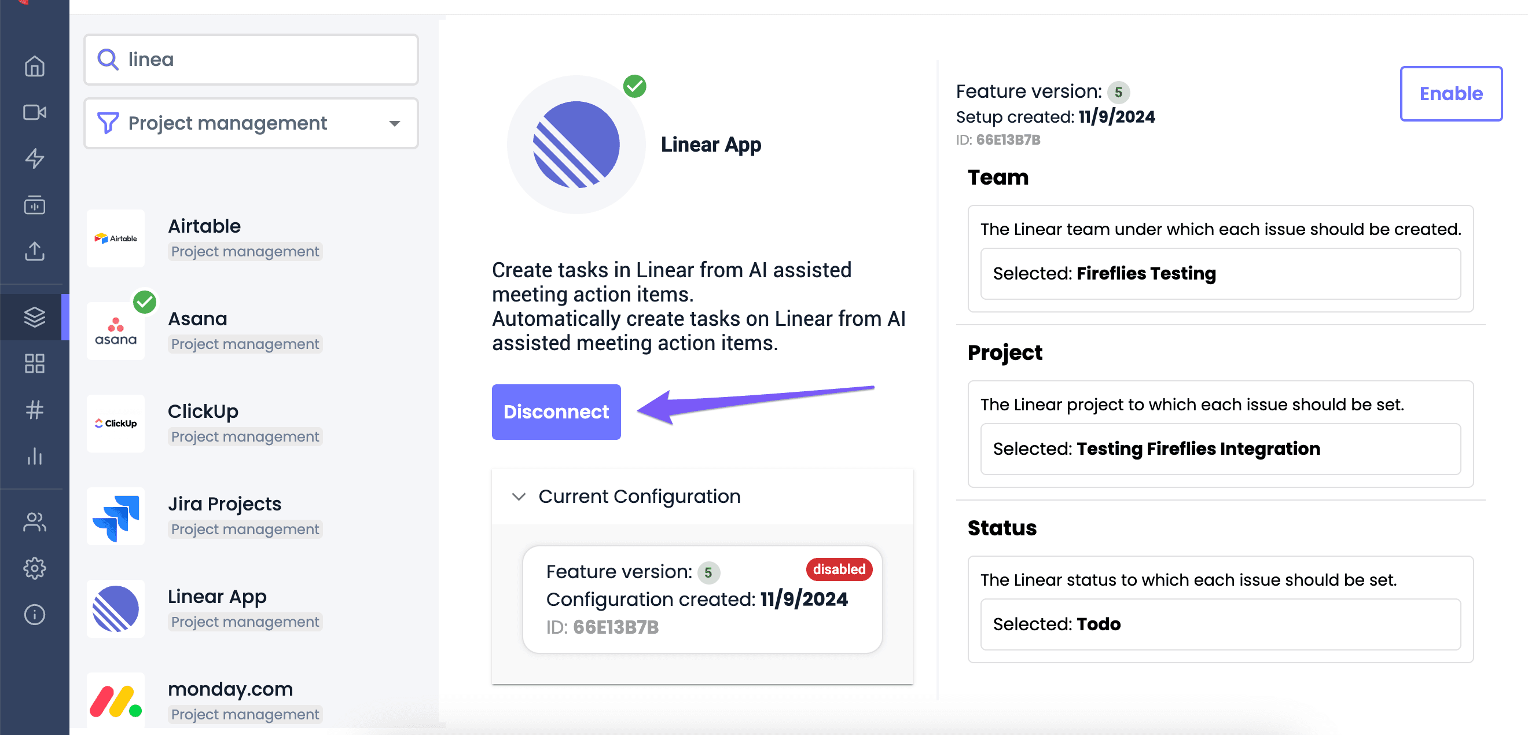Click the hashtag topics icon
The height and width of the screenshot is (735, 1528).
[x=34, y=409]
